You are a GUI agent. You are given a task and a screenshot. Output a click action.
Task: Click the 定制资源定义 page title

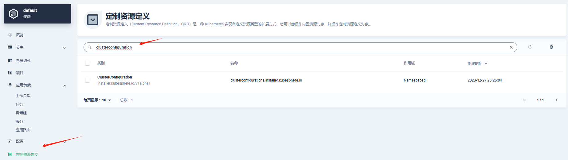point(127,16)
